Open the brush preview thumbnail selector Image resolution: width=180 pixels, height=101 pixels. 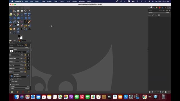point(11,51)
